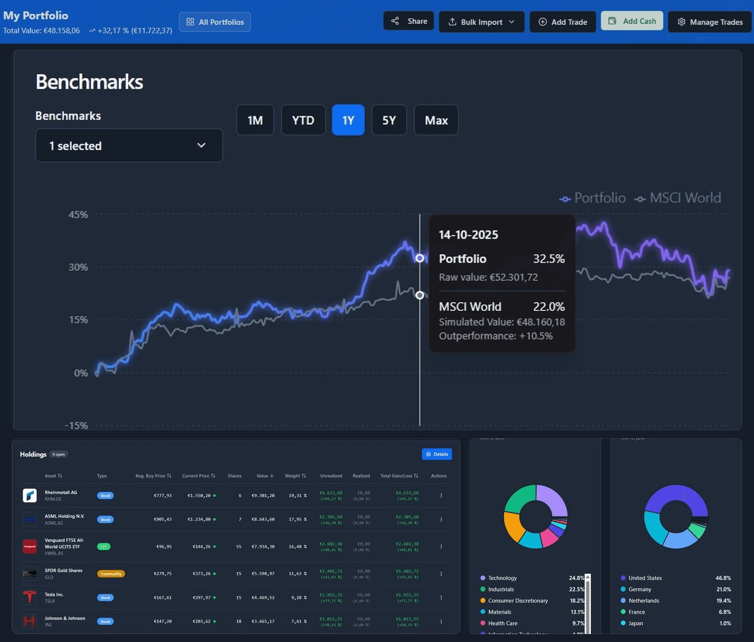Screen dimensions: 754x642
Task: Click the Commodity badge for SPDR Gold
Action: tap(111, 574)
